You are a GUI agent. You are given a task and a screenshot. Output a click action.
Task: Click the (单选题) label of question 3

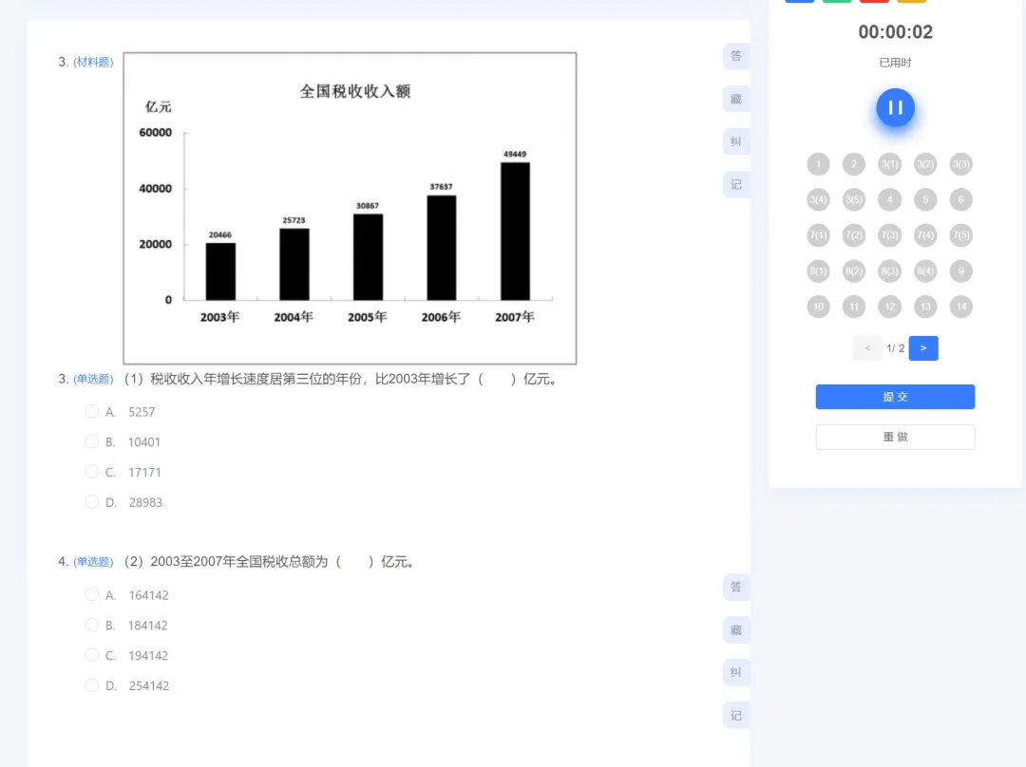coord(93,380)
